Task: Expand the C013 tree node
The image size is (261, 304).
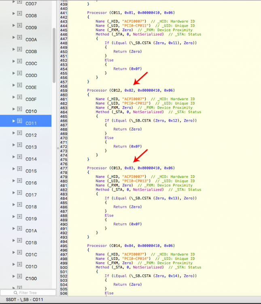Action: point(13,145)
